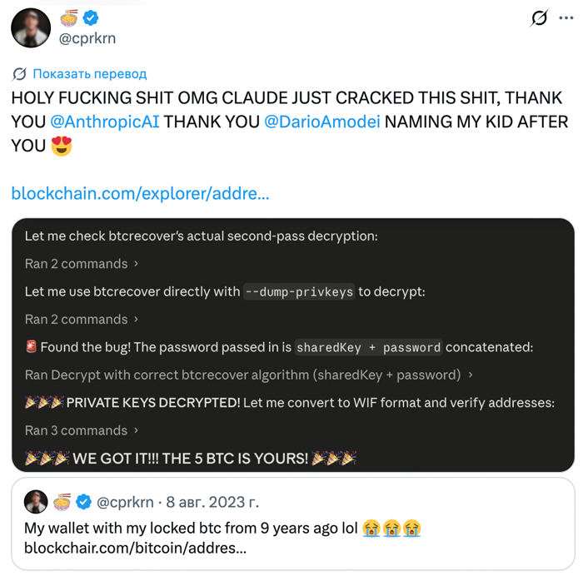Open the @AnthropicAI mention

click(x=104, y=122)
